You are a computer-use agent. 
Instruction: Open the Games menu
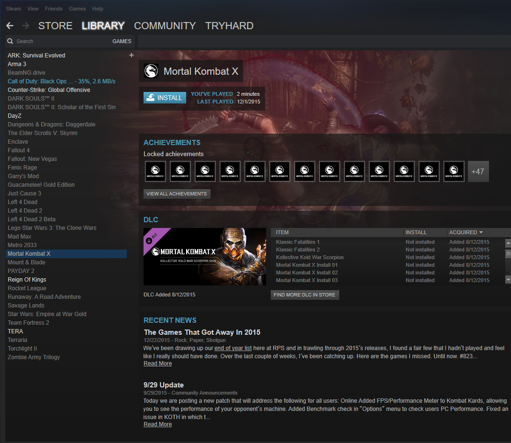coord(77,9)
